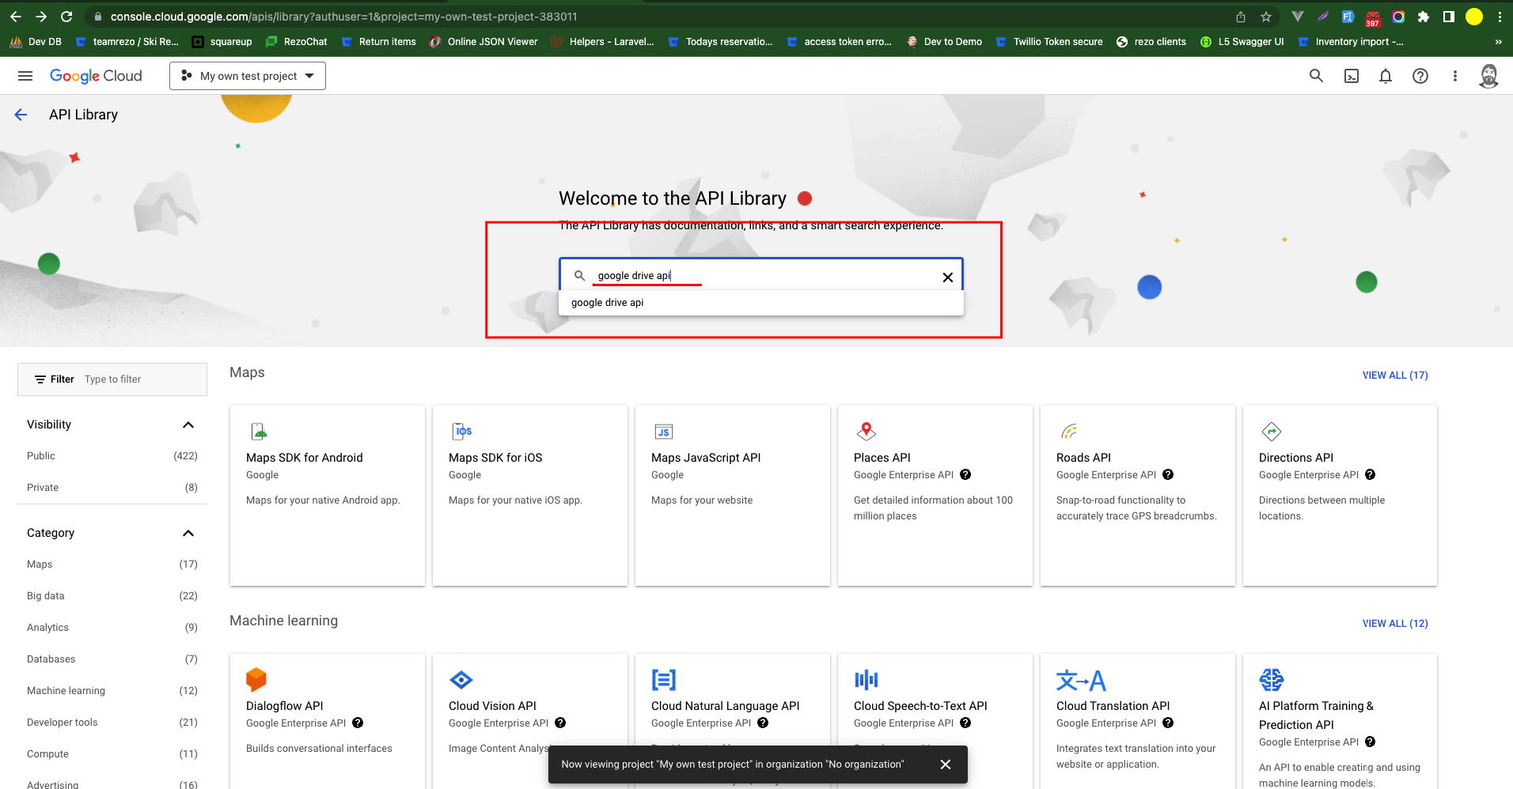Show Enterprise API info for Places API

click(x=965, y=475)
